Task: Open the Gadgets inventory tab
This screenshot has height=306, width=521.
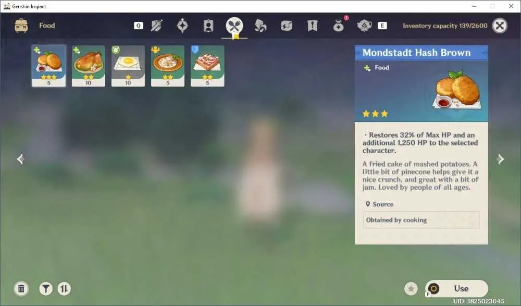Action: tap(286, 26)
